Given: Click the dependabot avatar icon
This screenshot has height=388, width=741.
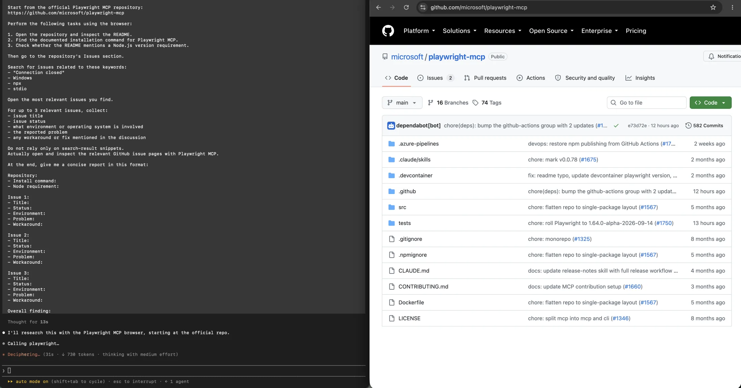Looking at the screenshot, I should point(391,126).
